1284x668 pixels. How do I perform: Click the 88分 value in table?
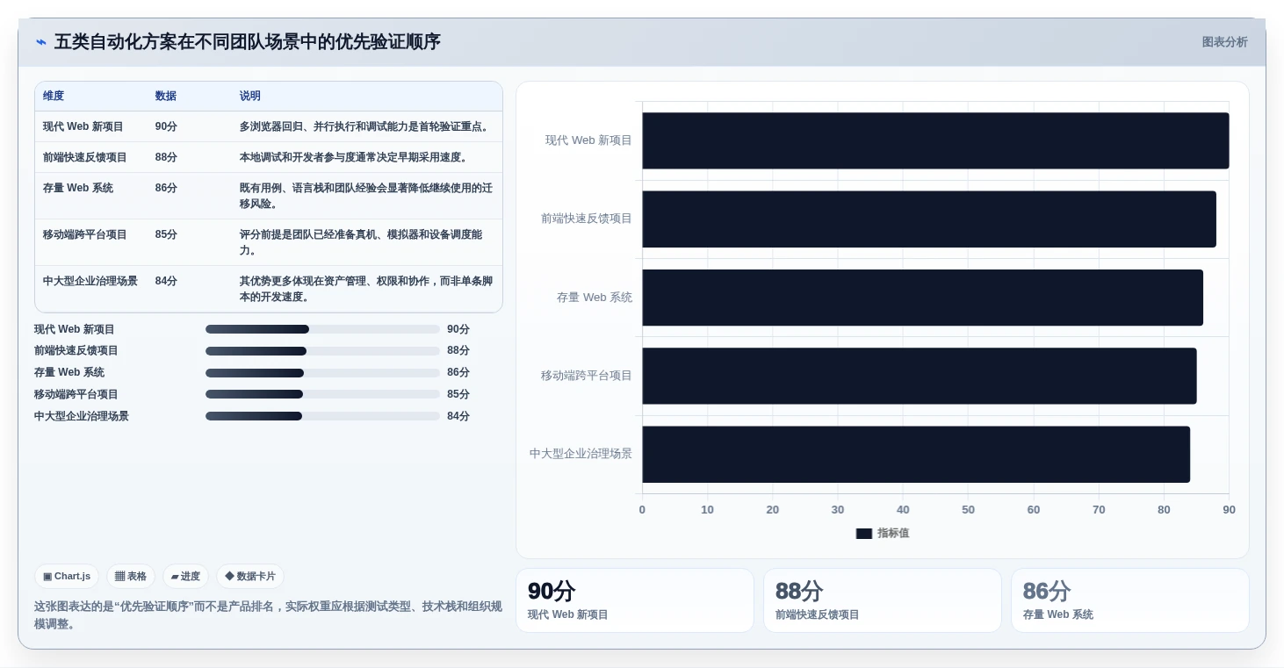(166, 157)
